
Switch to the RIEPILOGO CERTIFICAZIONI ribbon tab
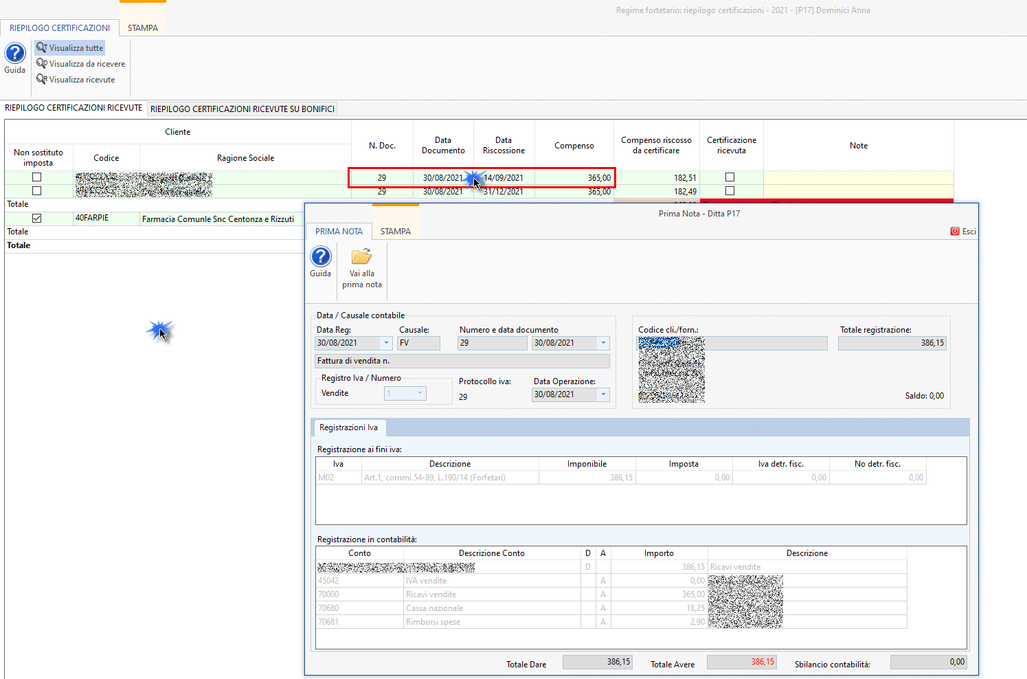(x=60, y=28)
